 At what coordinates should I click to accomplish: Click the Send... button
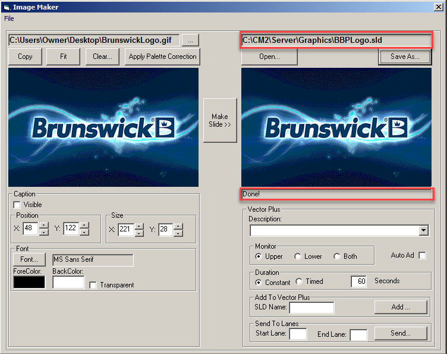401,333
